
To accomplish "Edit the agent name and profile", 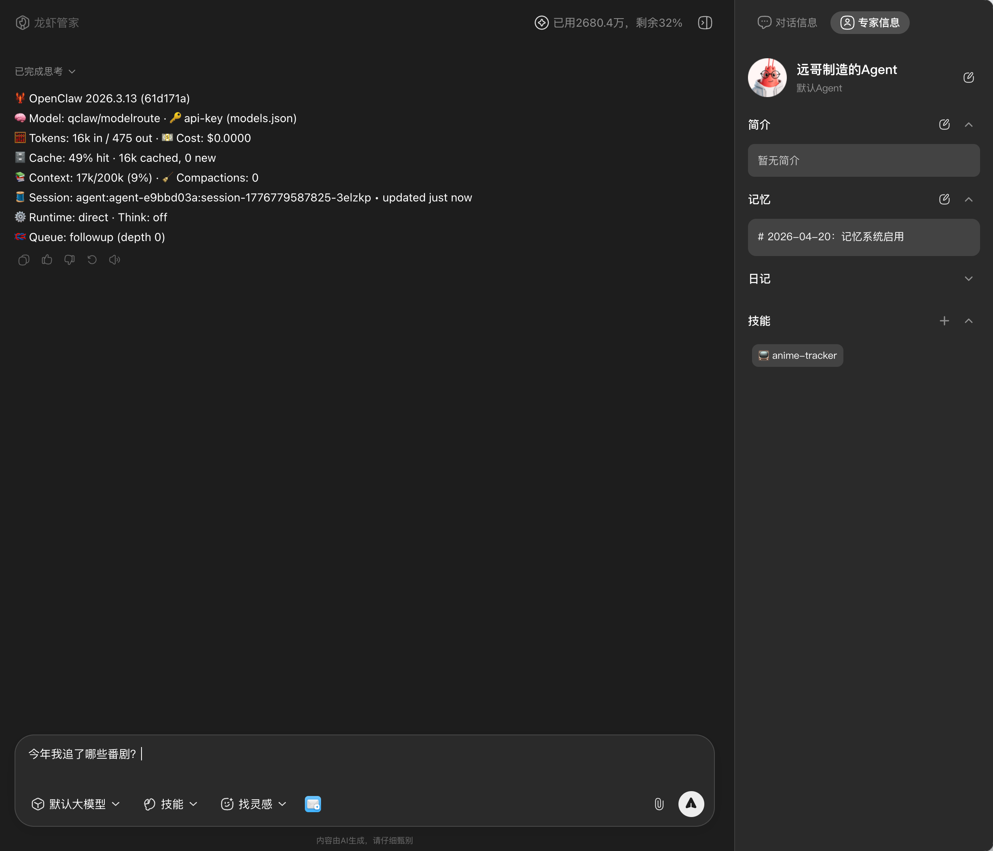I will (x=968, y=78).
